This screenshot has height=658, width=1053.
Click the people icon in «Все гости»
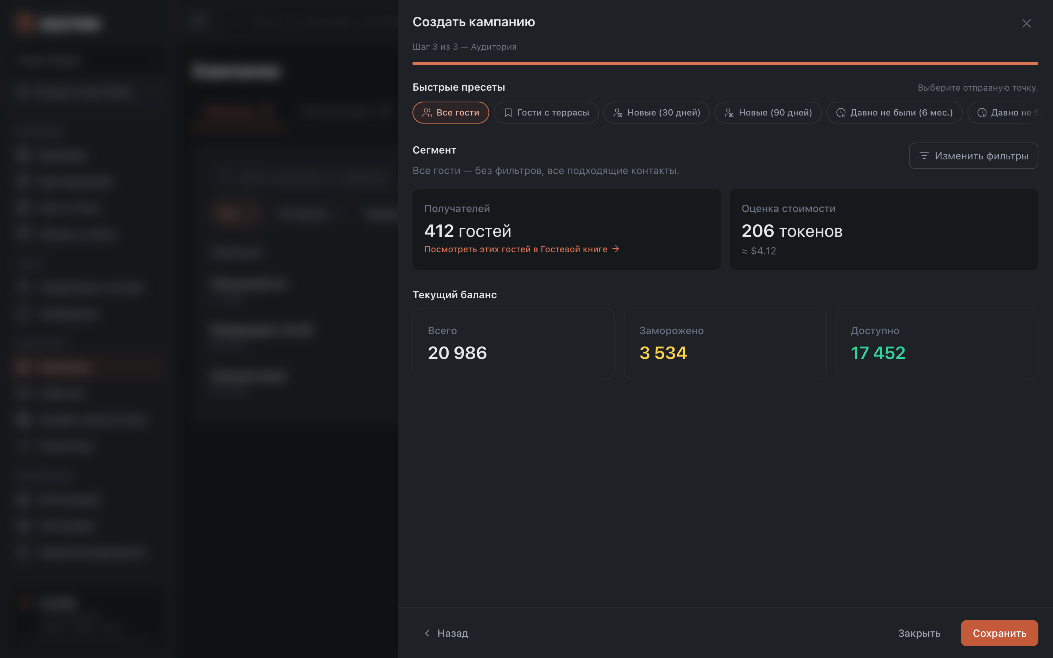click(427, 113)
